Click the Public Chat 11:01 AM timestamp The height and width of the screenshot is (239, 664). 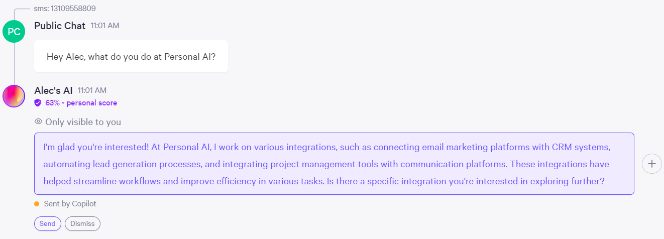click(x=105, y=26)
